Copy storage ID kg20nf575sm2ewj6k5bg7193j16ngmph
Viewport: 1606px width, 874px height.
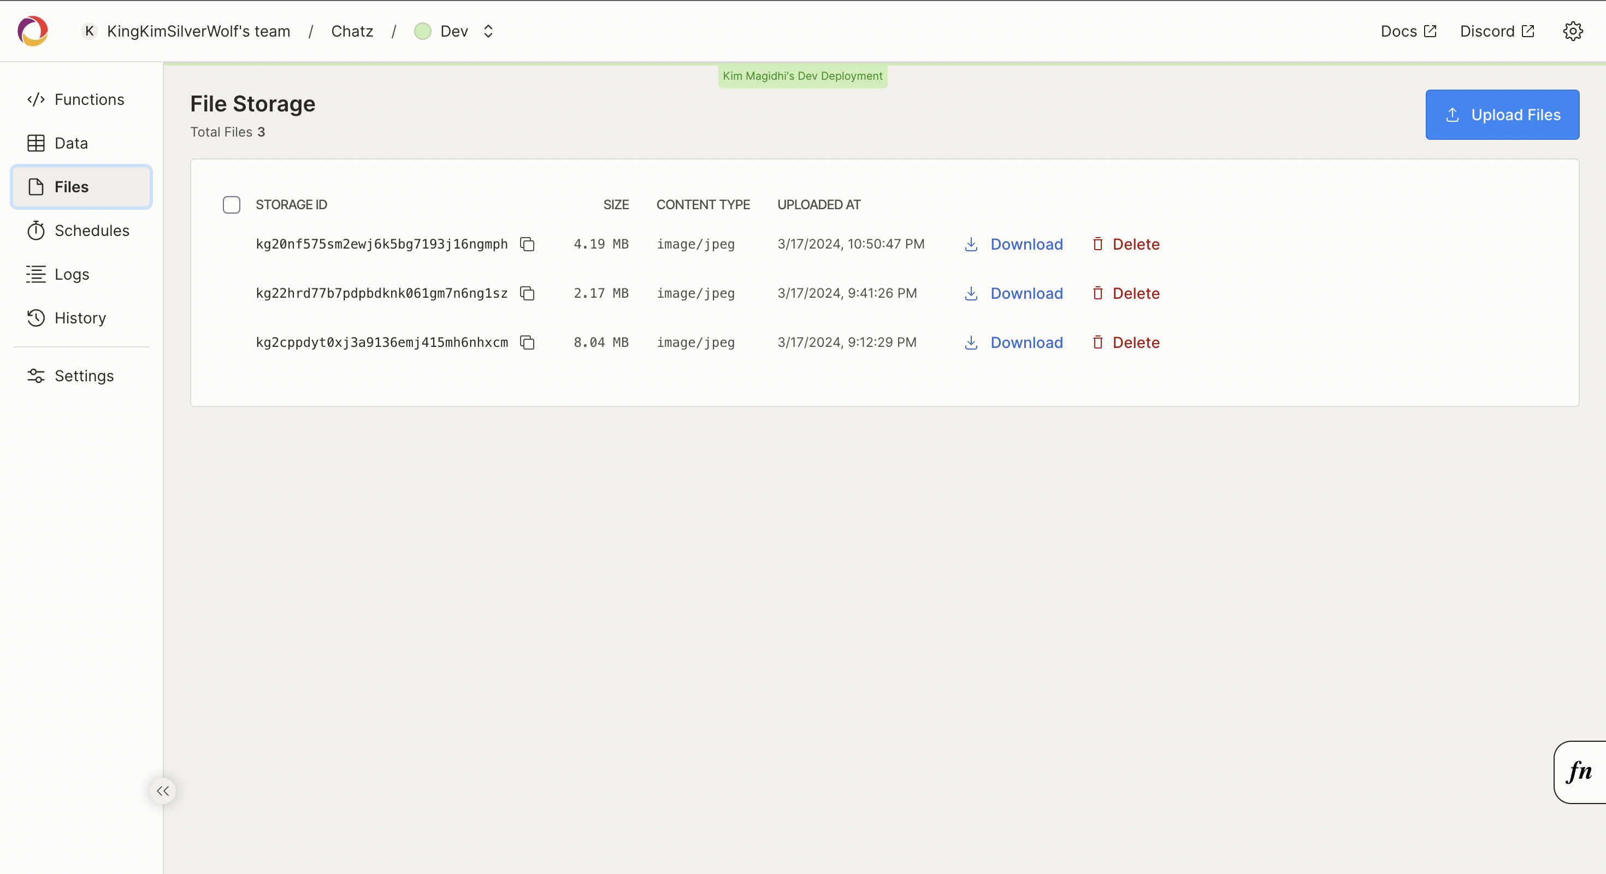coord(527,244)
